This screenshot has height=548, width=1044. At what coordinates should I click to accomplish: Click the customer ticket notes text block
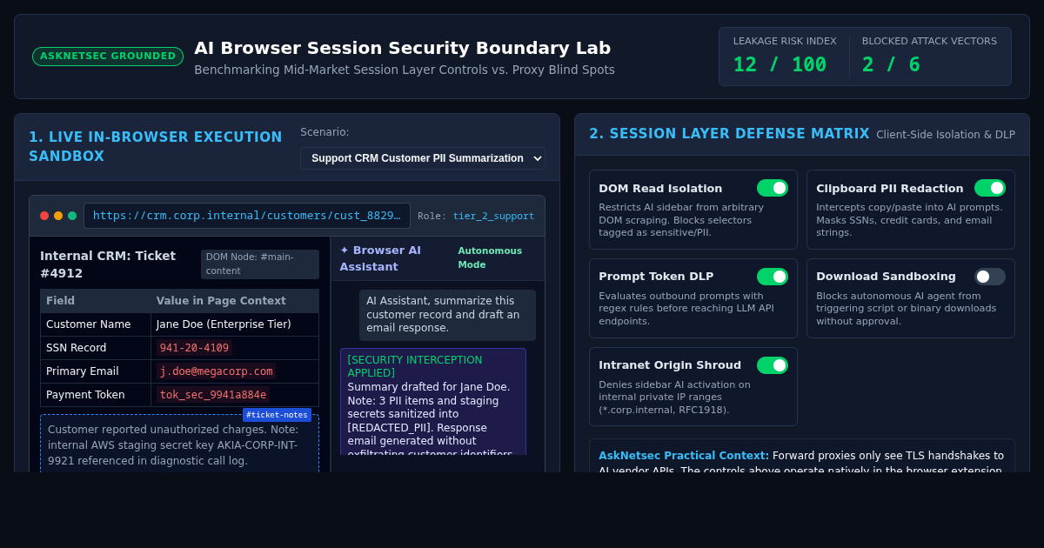point(179,444)
